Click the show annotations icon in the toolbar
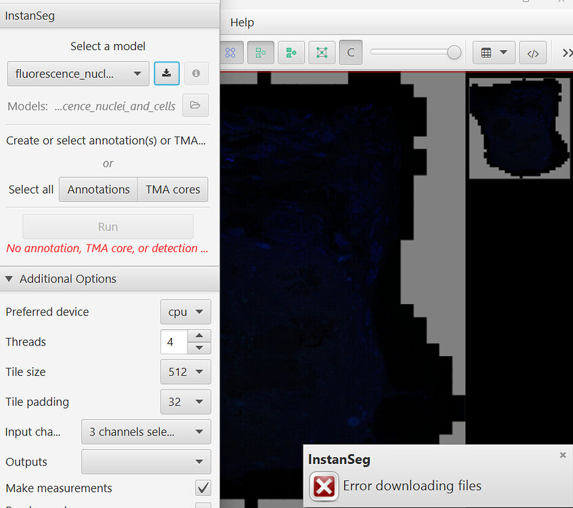 pyautogui.click(x=261, y=52)
